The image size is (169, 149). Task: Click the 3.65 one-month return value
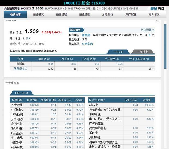click(74, 64)
